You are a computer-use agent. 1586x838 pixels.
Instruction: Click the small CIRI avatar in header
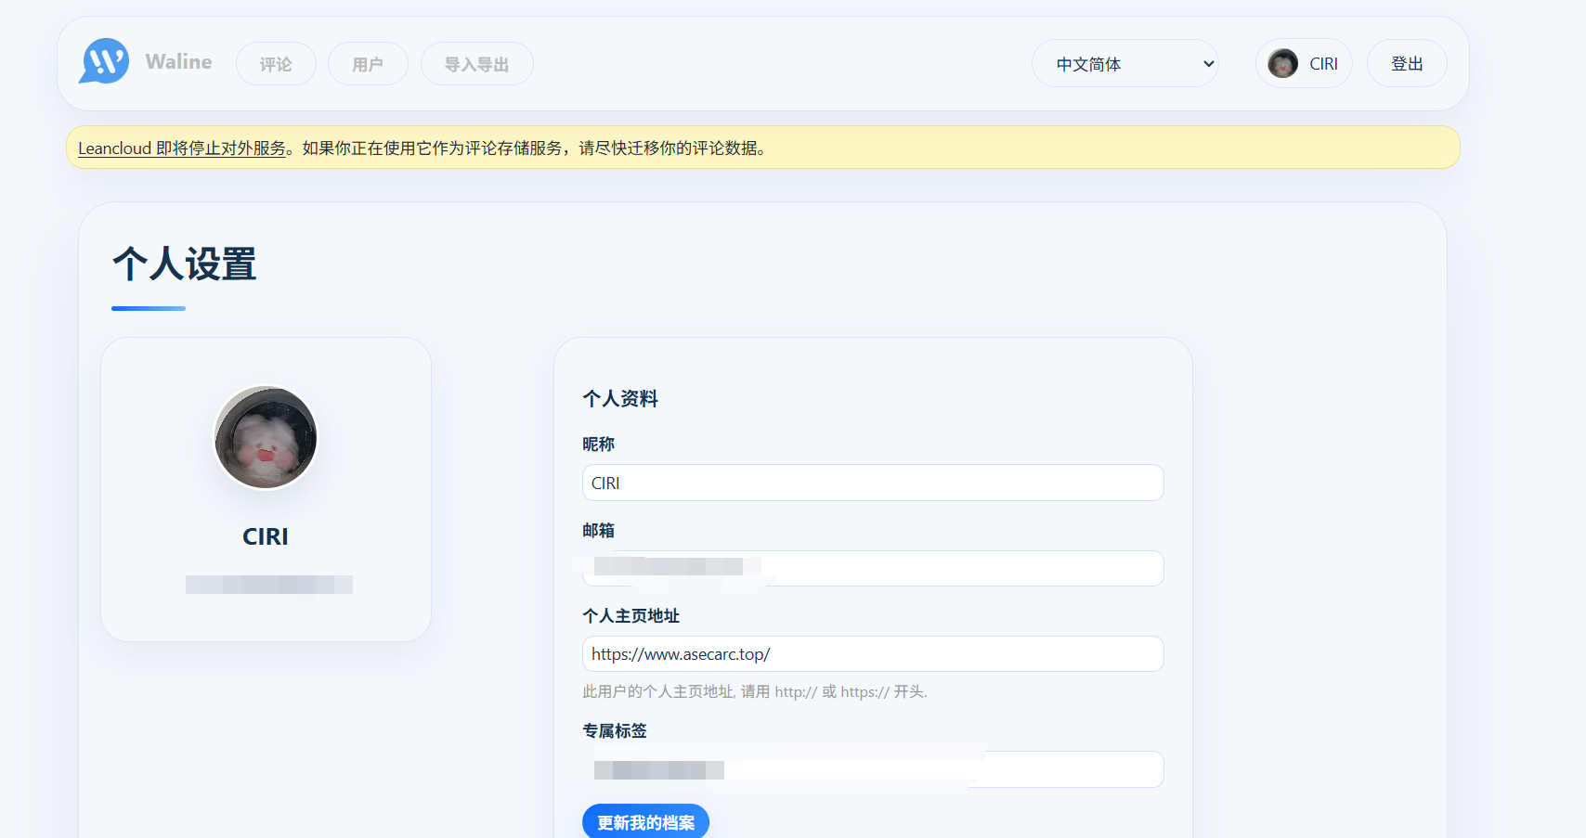1282,63
